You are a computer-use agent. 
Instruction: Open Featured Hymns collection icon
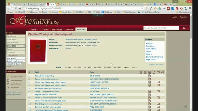pyautogui.click(x=8, y=80)
